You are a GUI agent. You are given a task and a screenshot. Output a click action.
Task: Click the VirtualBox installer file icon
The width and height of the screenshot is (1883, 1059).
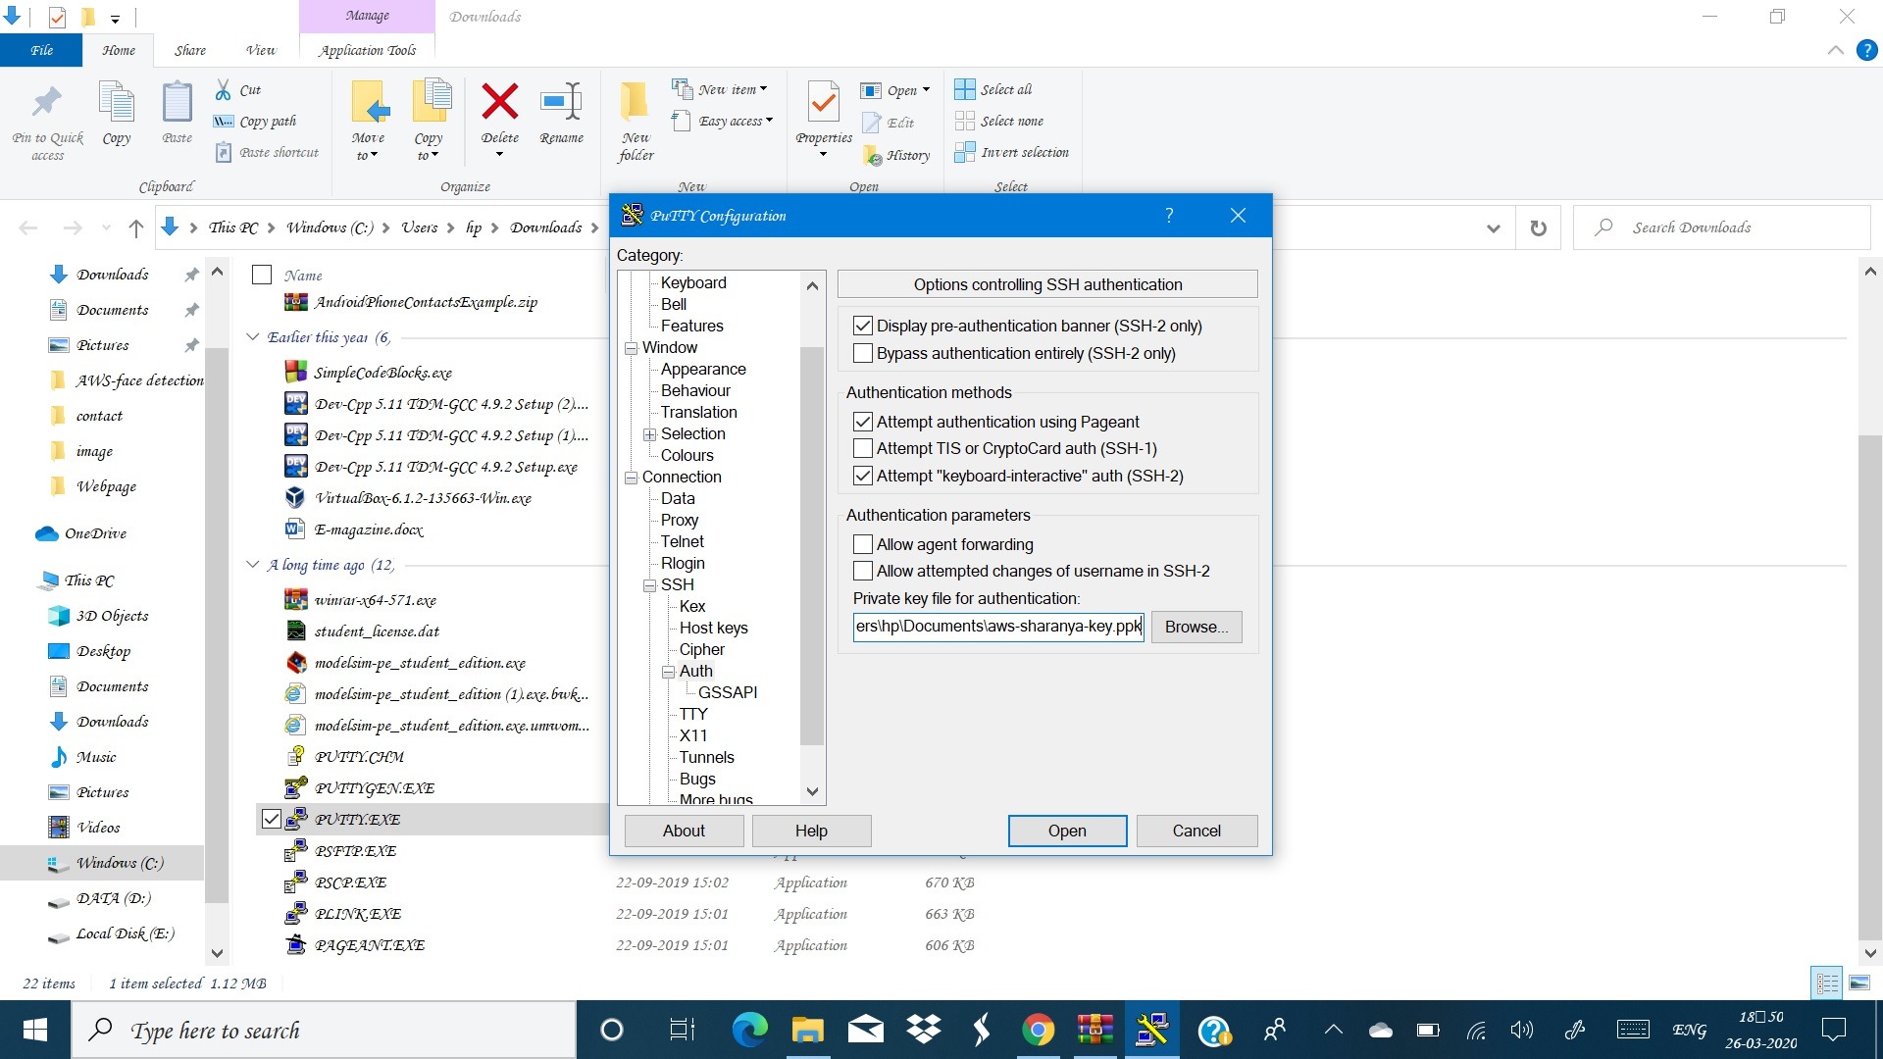295,497
